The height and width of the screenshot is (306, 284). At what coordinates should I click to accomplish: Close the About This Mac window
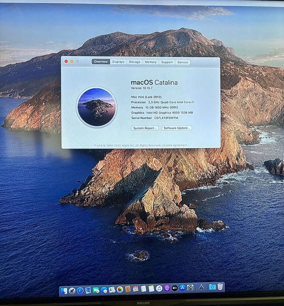tap(66, 61)
